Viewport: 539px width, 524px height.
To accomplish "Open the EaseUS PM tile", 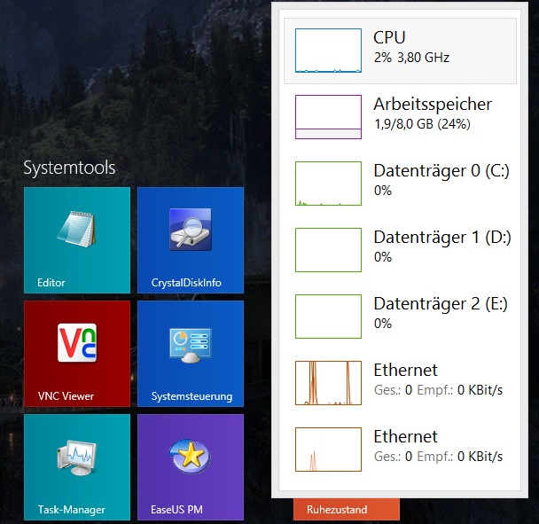I will point(191,467).
